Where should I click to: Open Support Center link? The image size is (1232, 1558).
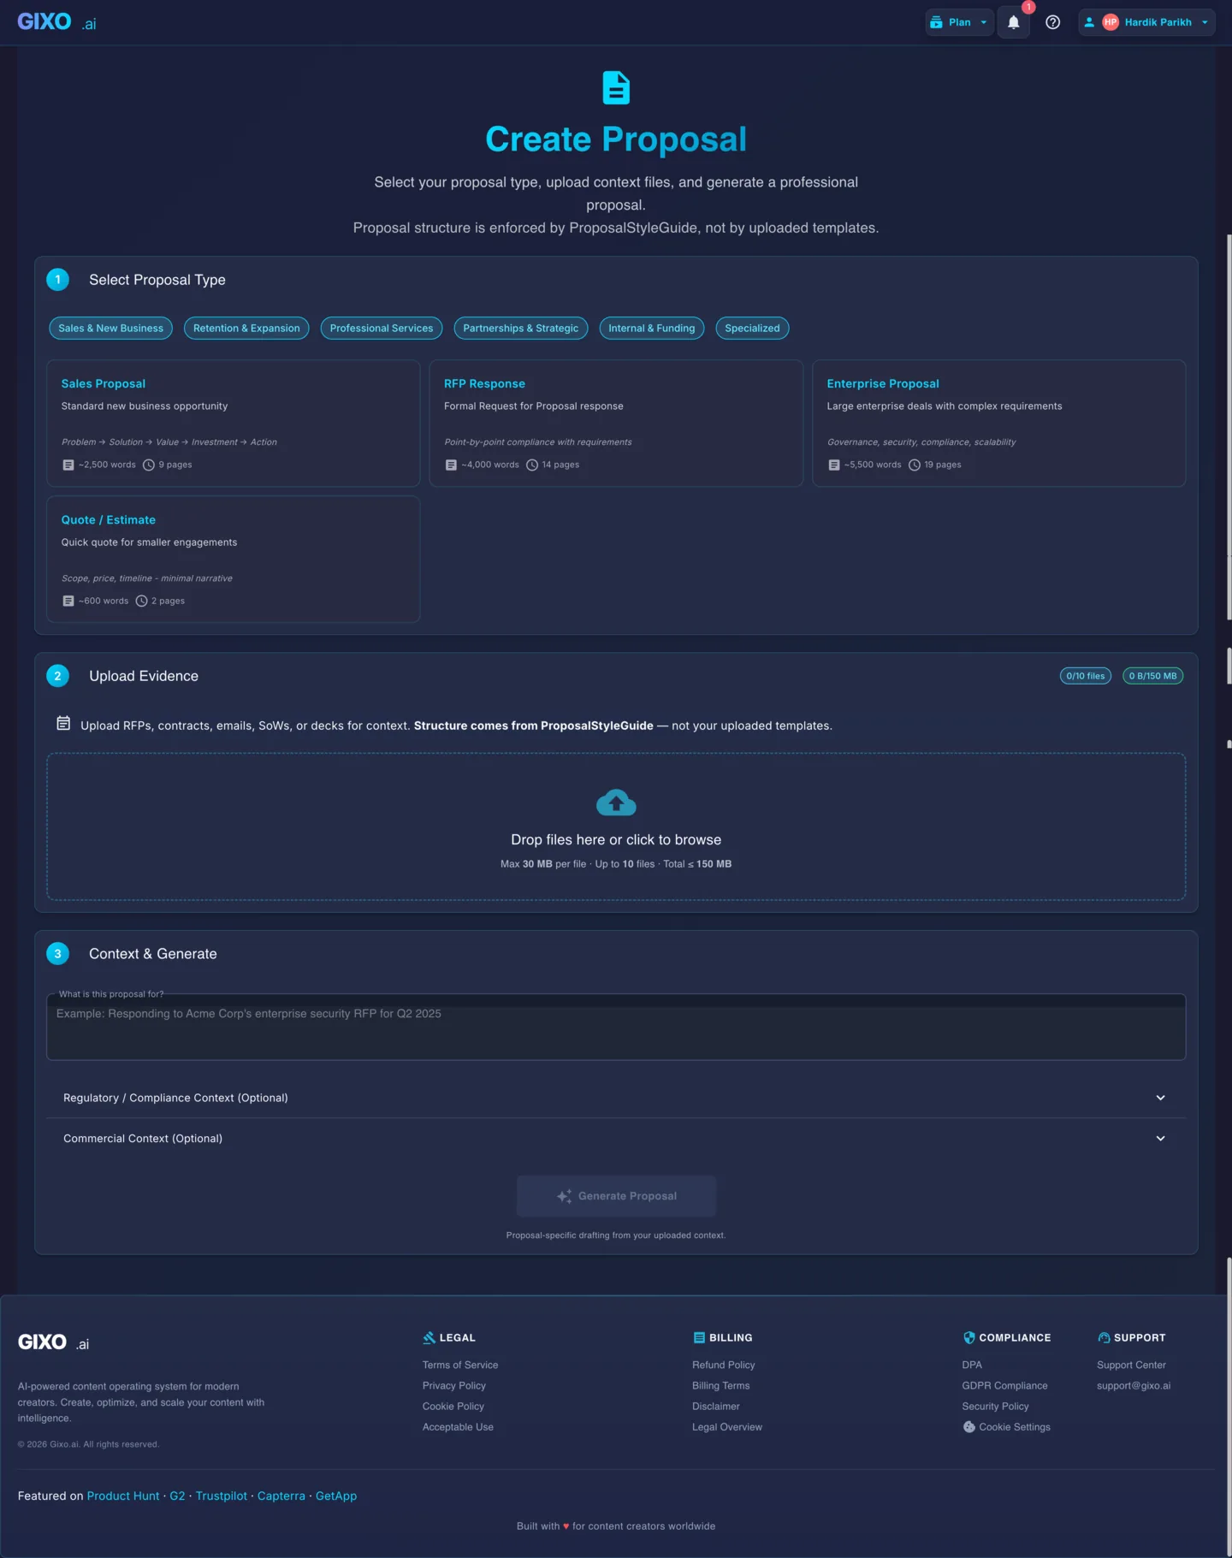pos(1131,1365)
